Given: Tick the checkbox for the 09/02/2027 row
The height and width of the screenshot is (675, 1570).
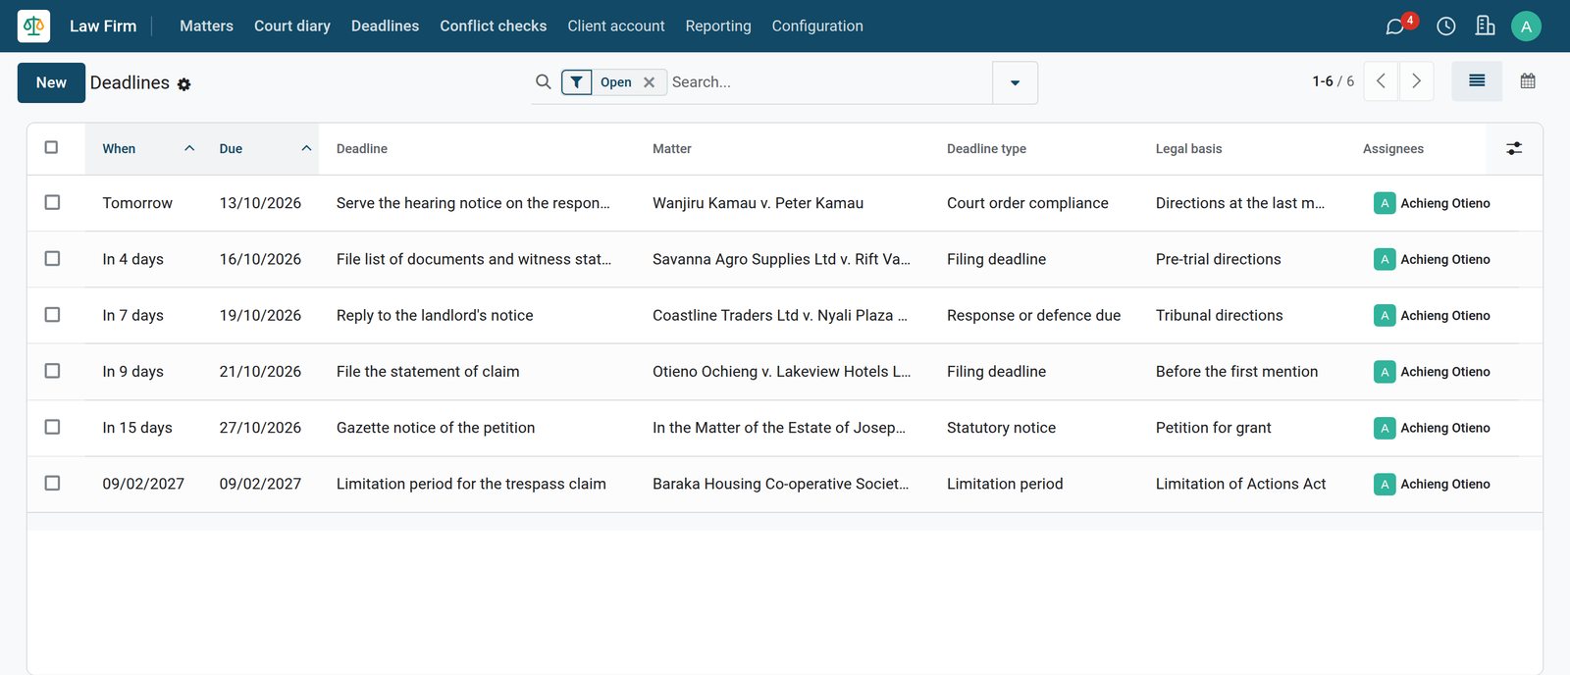Looking at the screenshot, I should click(53, 483).
